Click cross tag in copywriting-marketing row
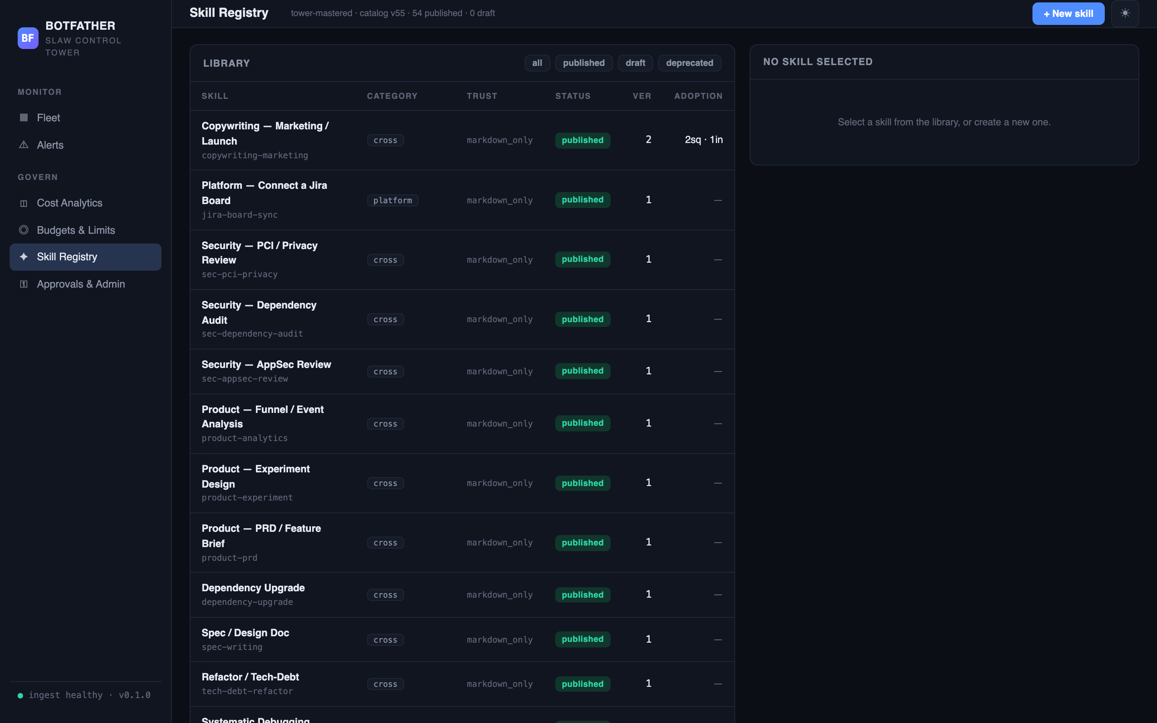The width and height of the screenshot is (1157, 723). (385, 140)
